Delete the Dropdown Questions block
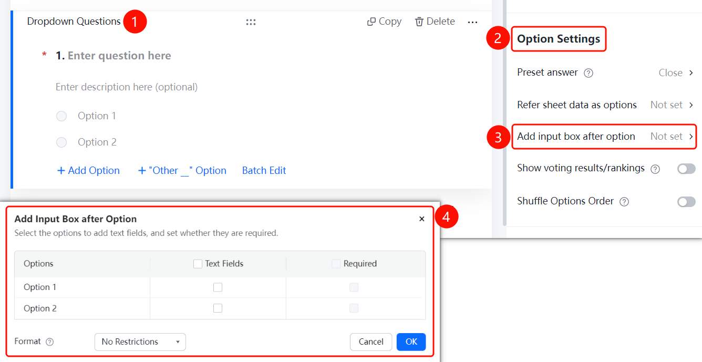Image resolution: width=702 pixels, height=362 pixels. point(435,22)
